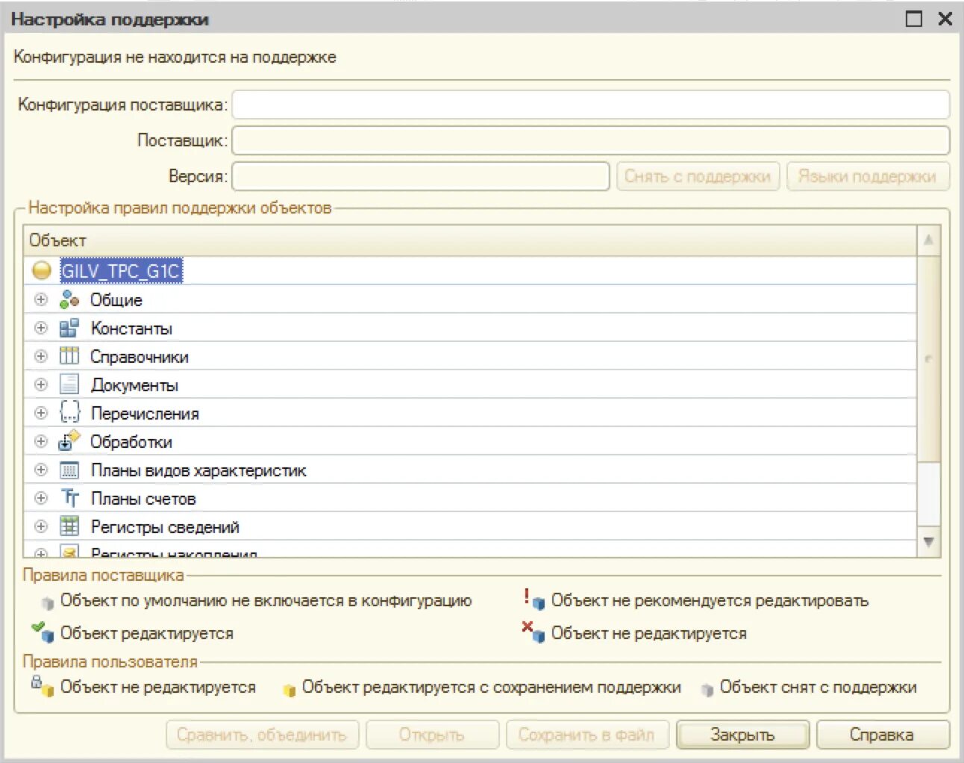Click the Планы видов характеристик icon
The image size is (964, 763).
coord(69,470)
